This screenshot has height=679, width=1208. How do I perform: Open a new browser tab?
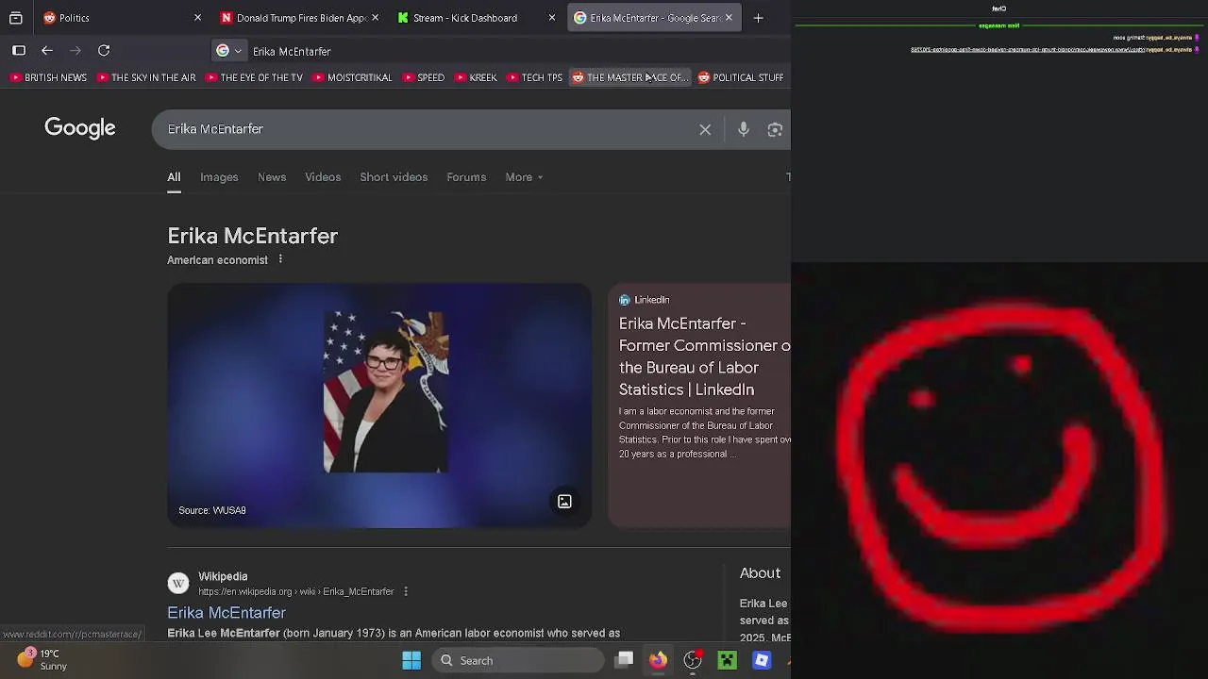click(758, 18)
